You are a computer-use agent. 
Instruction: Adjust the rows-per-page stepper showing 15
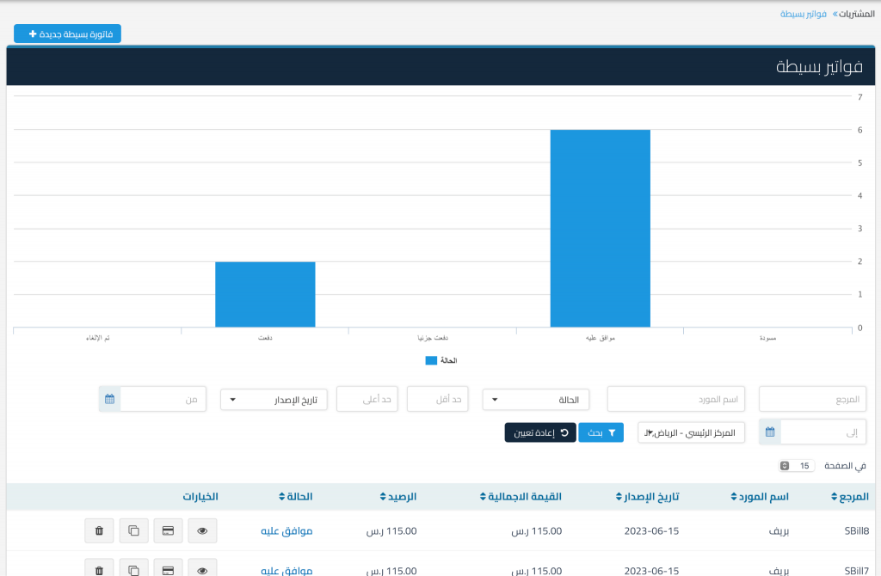[x=785, y=466]
